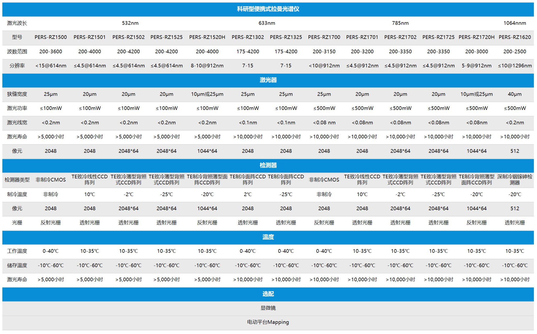Screen dimensions: 537x334
Task: Select the PERS-RZ1620 model cell
Action: 515,37
